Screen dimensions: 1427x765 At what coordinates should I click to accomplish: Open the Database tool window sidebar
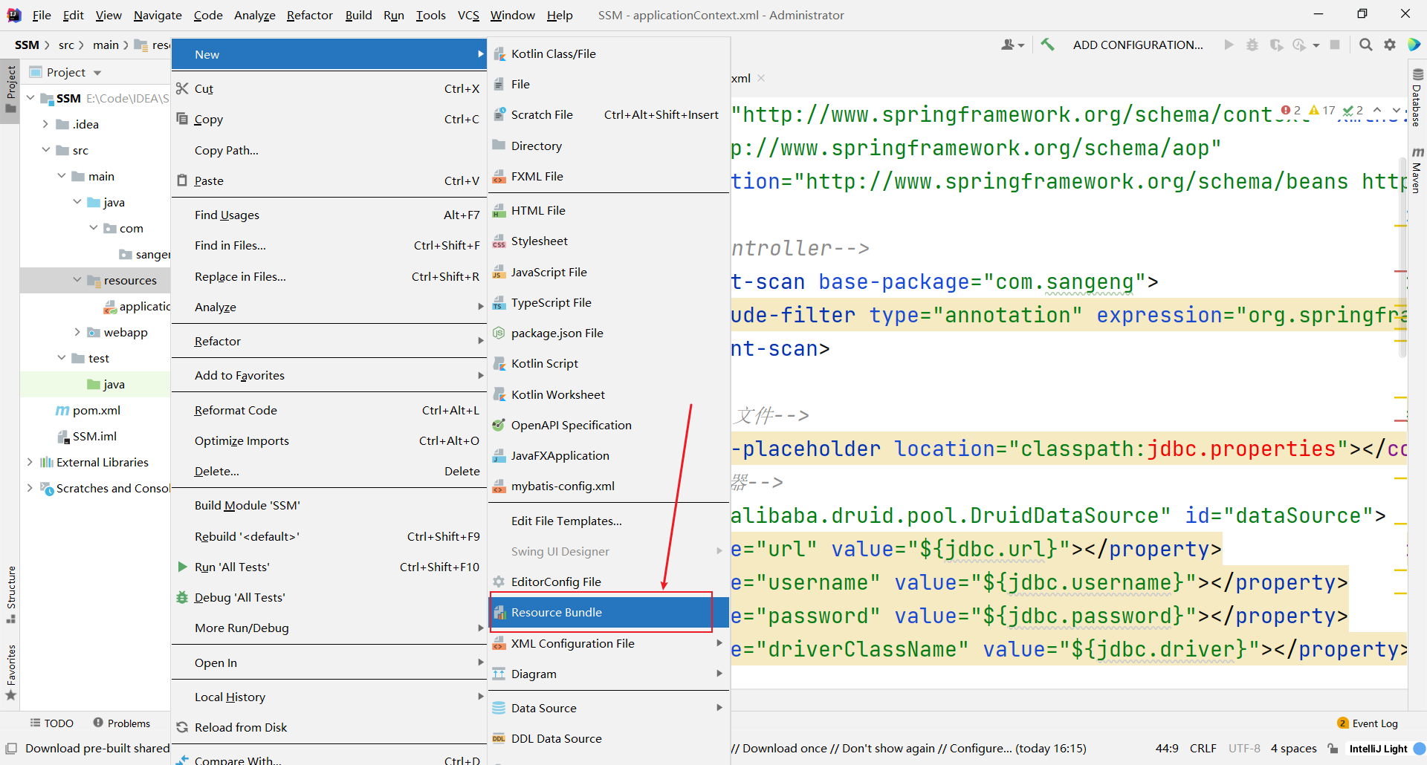pos(1417,97)
